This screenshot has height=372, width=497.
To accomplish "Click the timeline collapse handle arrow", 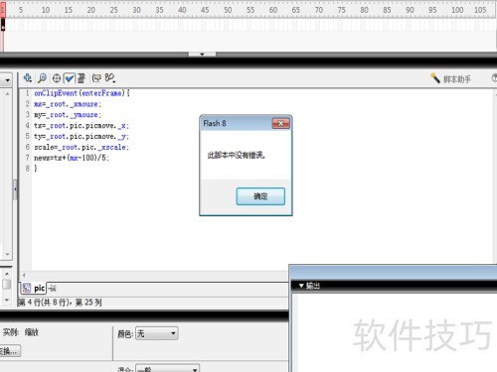I will pyautogui.click(x=202, y=54).
